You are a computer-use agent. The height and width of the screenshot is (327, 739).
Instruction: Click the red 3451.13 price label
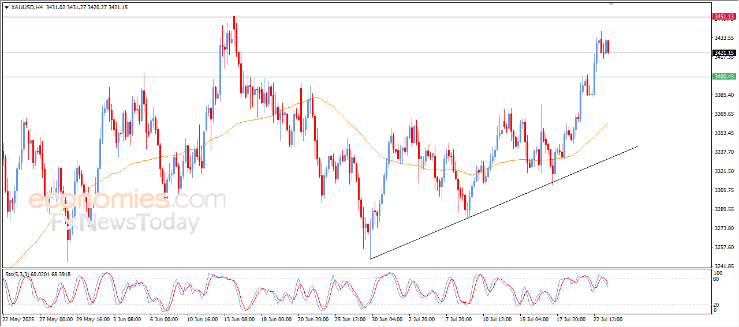(724, 17)
